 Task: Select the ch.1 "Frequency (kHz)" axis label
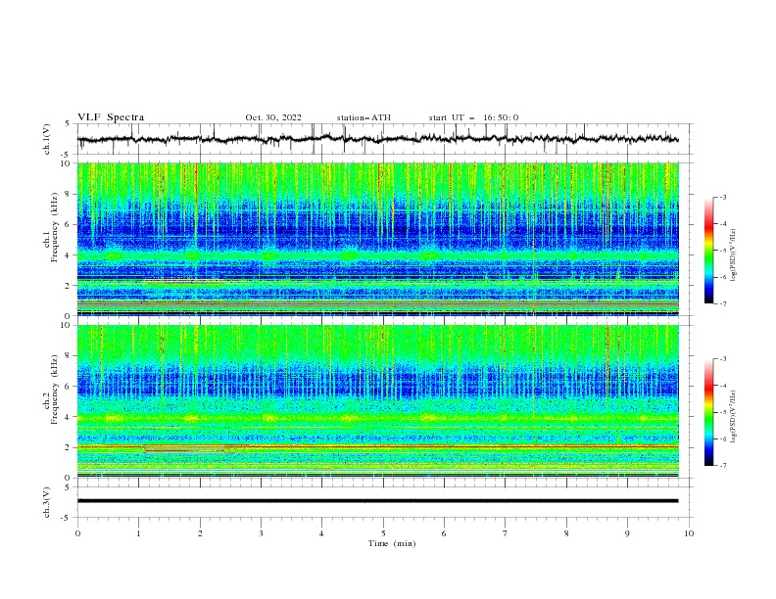click(x=54, y=228)
